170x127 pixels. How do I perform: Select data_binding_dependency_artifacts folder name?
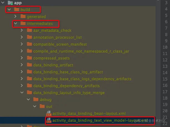(66, 86)
